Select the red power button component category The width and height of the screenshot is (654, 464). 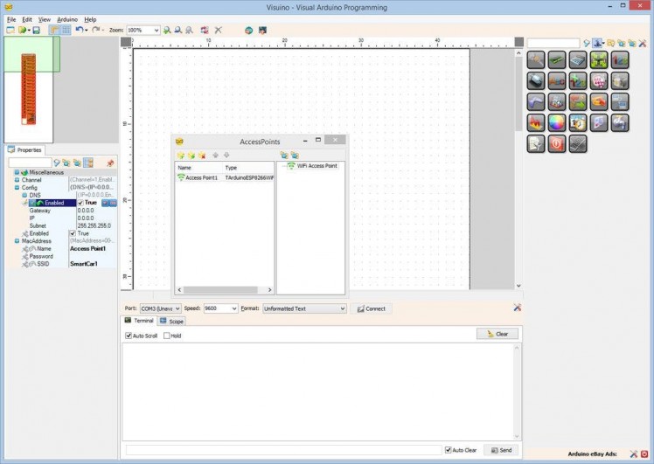pyautogui.click(x=557, y=144)
